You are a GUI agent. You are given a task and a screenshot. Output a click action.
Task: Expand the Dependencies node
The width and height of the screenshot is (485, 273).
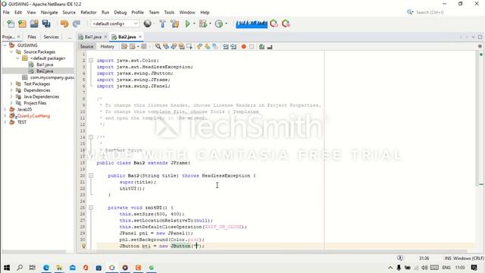(x=11, y=90)
